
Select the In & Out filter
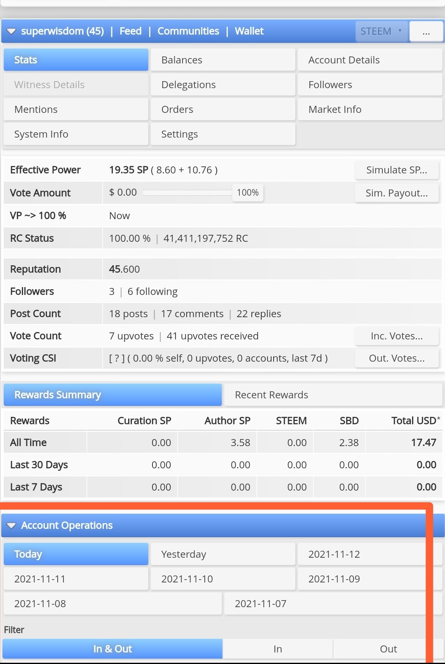point(112,649)
